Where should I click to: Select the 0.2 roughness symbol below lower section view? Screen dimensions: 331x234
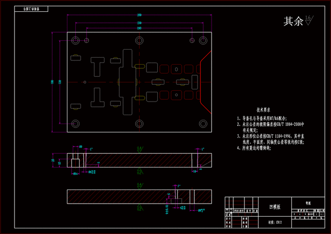(x=139, y=209)
